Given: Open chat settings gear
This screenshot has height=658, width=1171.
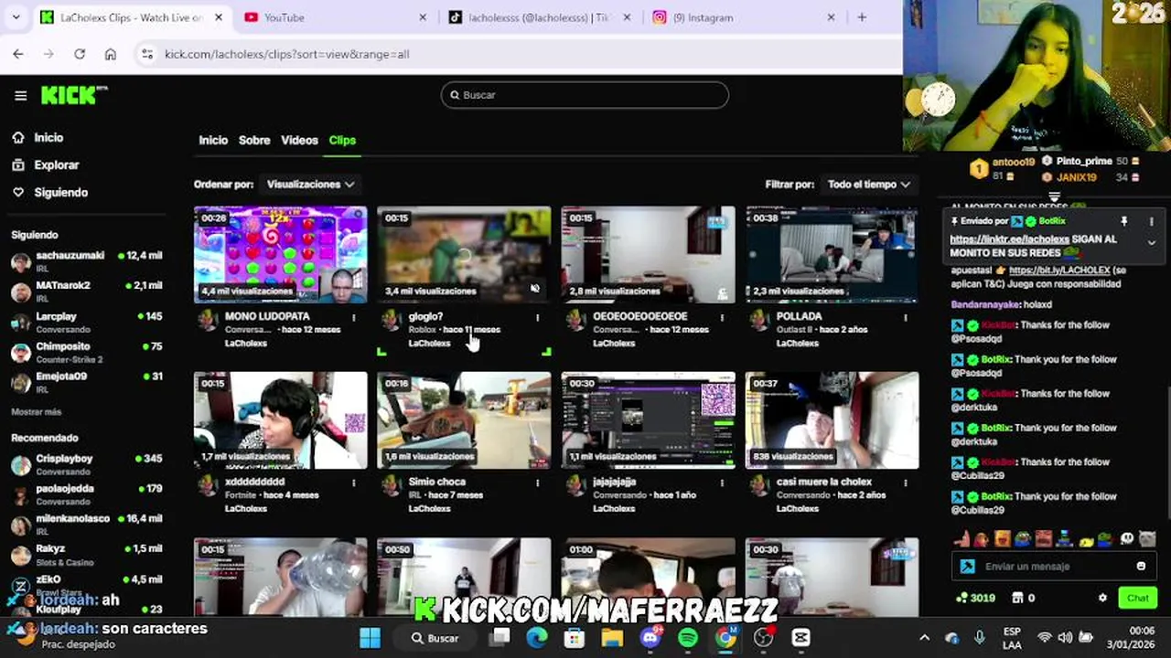Looking at the screenshot, I should pyautogui.click(x=1102, y=598).
